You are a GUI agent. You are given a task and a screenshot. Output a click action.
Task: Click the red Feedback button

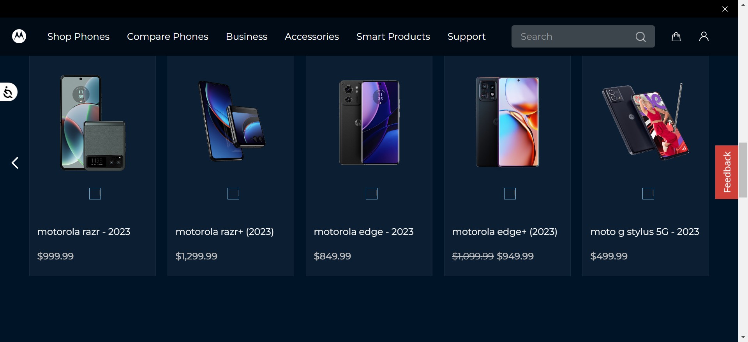point(727,172)
